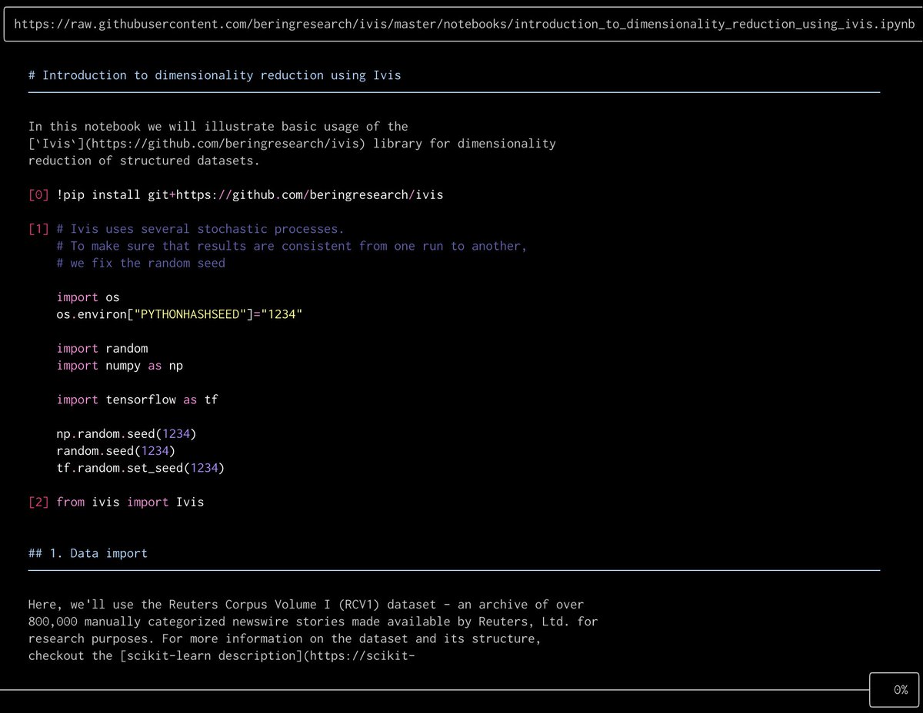923x713 pixels.
Task: Click the '# we fix the random seed' comment
Action: click(x=141, y=263)
